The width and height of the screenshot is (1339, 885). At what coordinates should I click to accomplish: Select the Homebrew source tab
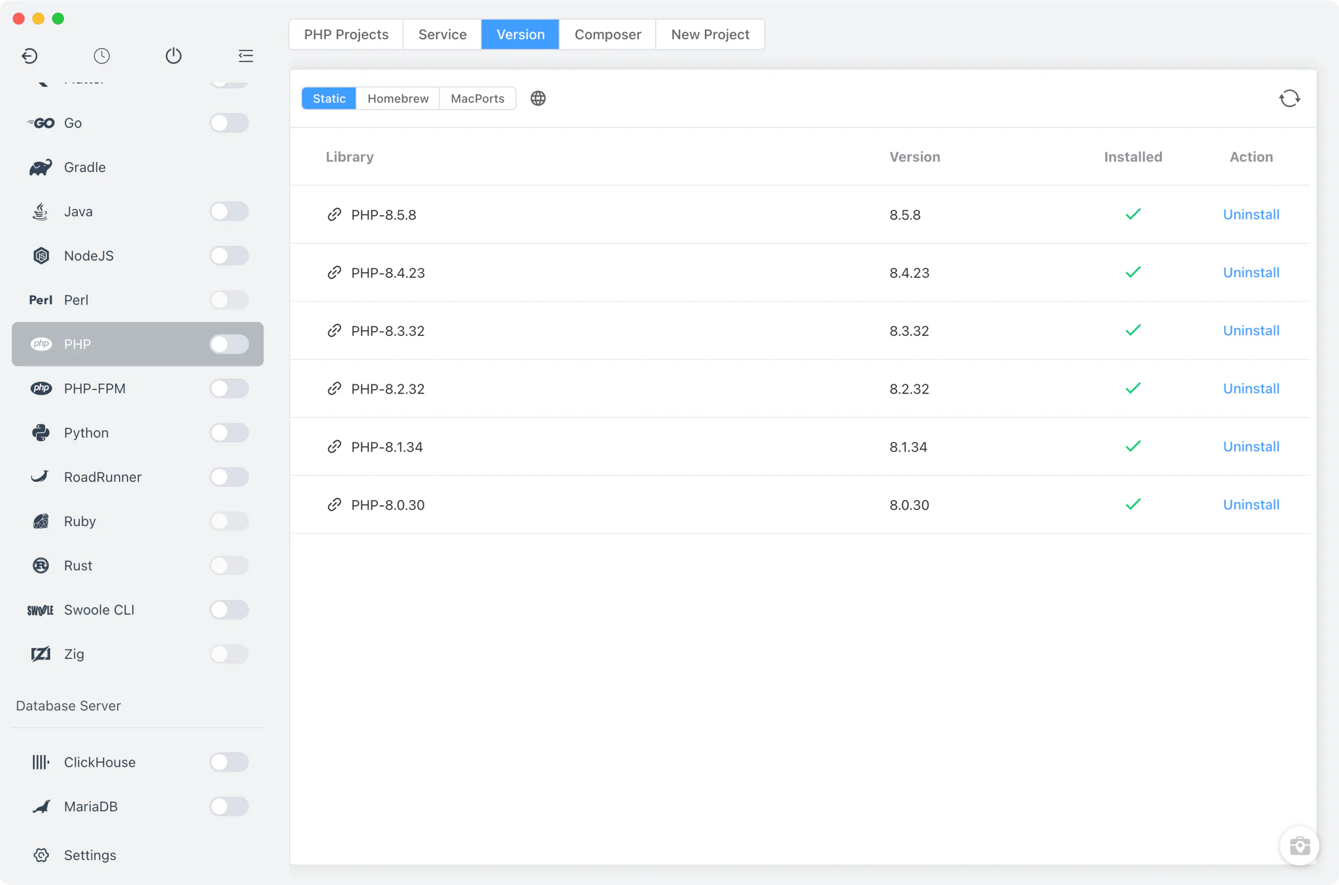coord(398,98)
